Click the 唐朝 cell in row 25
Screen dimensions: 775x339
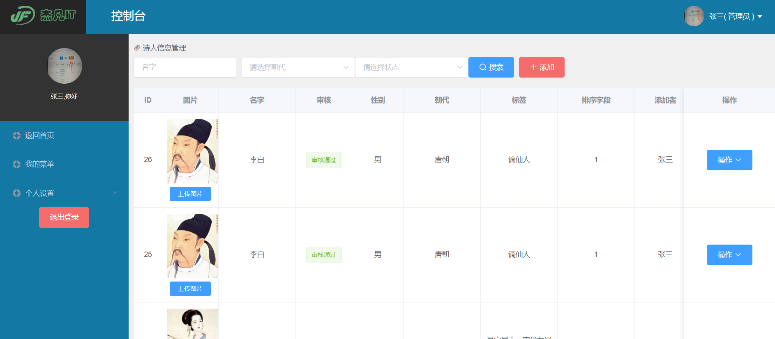point(442,254)
